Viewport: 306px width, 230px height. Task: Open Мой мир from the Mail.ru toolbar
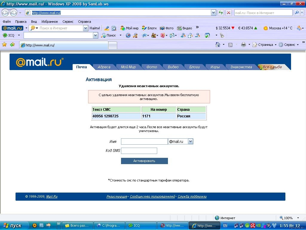click(129, 28)
